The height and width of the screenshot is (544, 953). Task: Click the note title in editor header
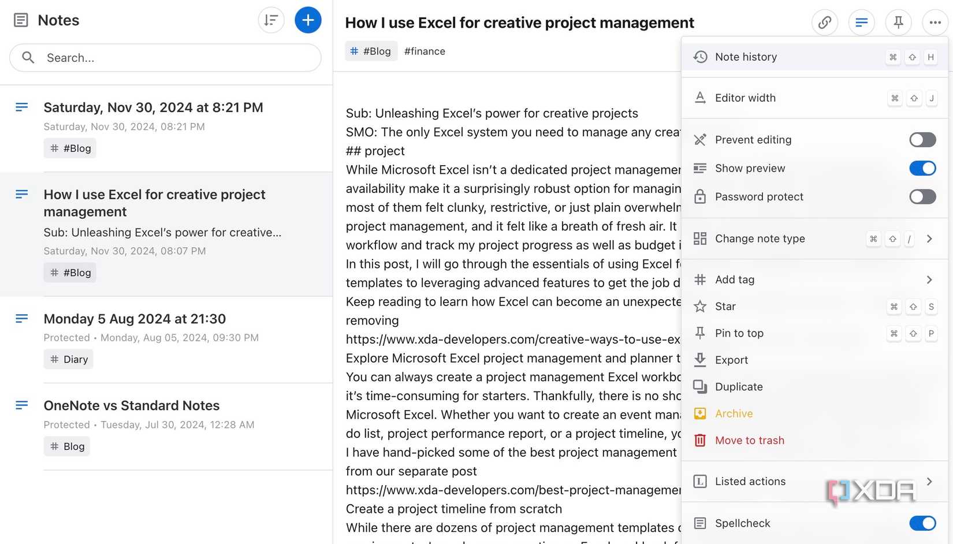coord(519,23)
